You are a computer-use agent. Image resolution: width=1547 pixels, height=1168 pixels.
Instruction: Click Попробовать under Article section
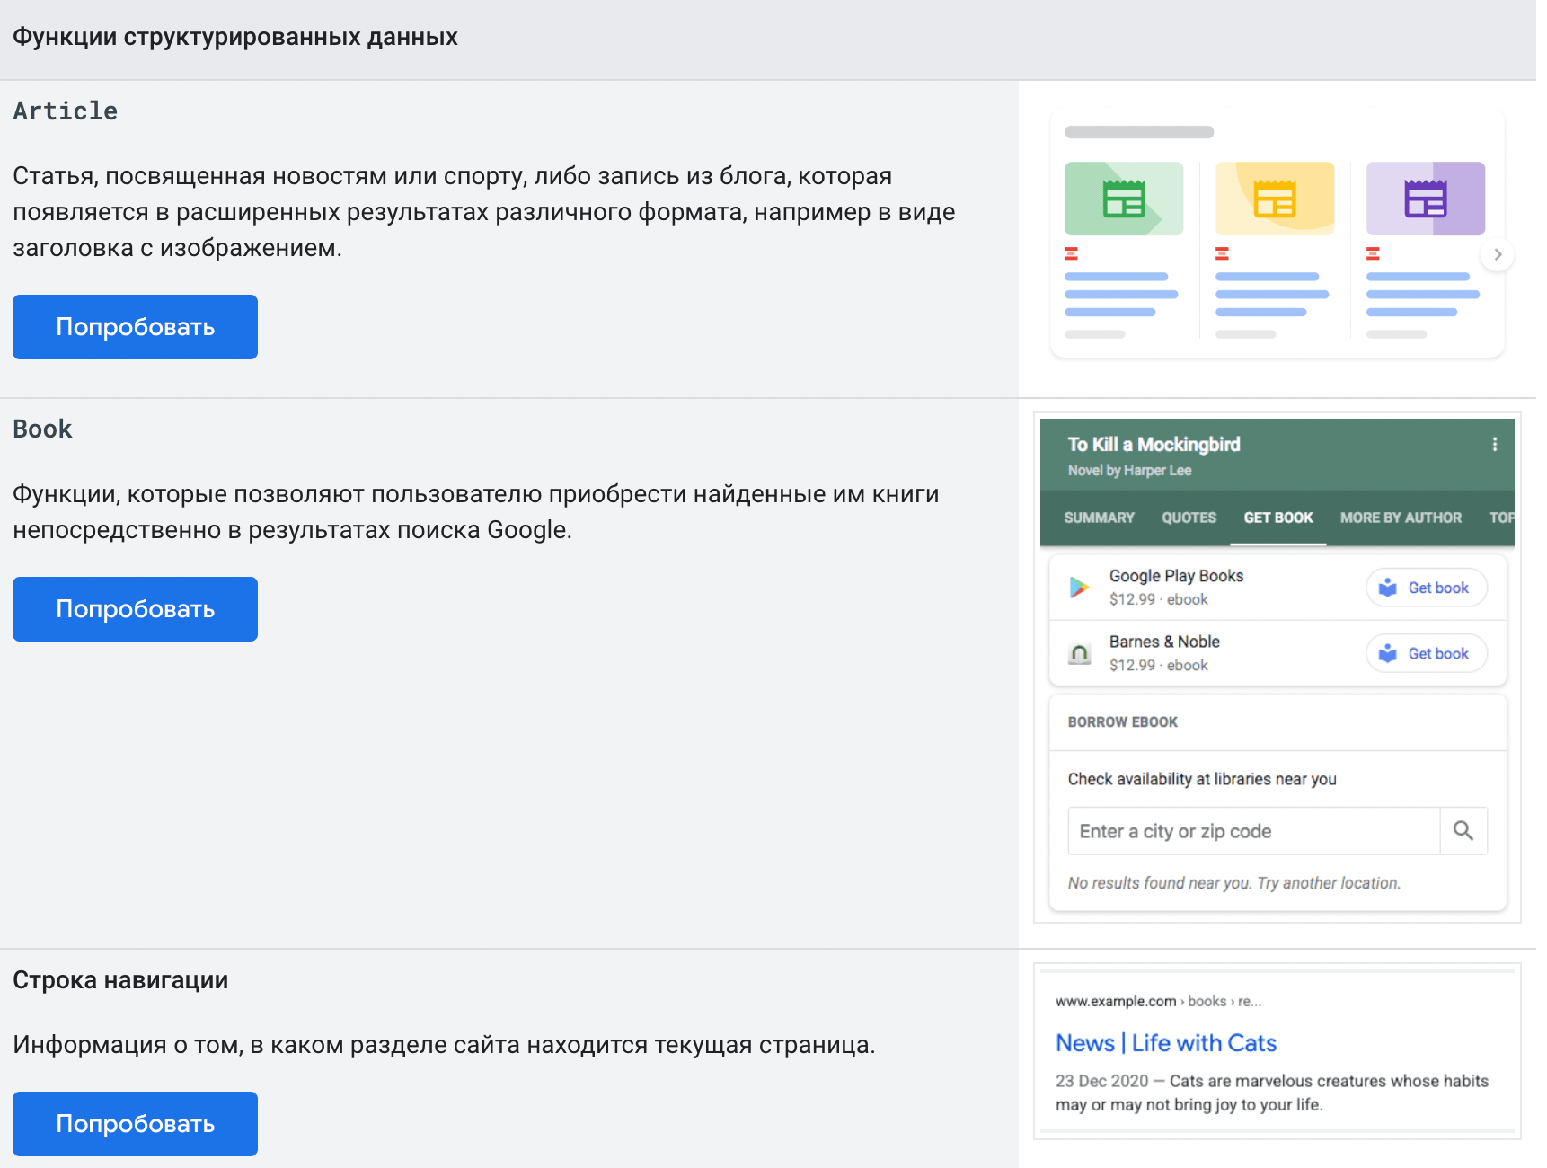point(135,327)
